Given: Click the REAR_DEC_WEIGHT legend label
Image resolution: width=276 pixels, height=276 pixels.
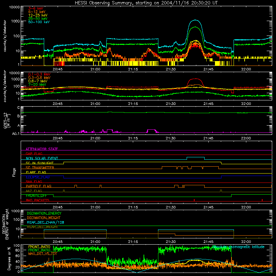Looking at the screenshot, I should click(x=42, y=227).
